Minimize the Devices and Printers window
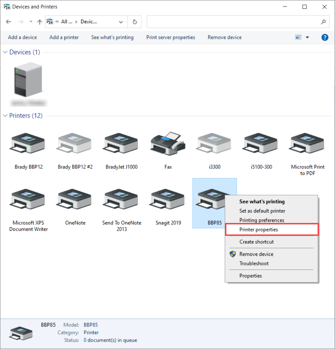 (285, 7)
